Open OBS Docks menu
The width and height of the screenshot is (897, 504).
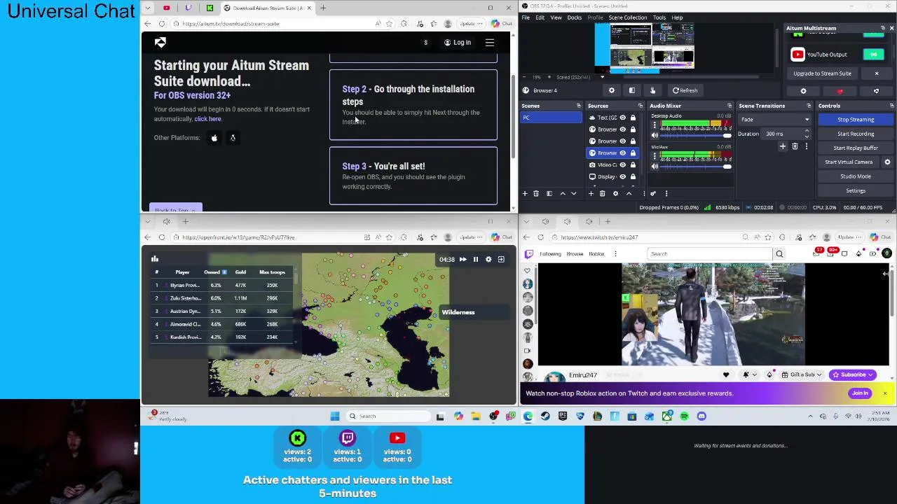pyautogui.click(x=574, y=17)
